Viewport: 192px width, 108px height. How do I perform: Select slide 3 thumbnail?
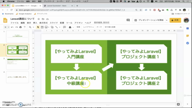(x=17, y=64)
